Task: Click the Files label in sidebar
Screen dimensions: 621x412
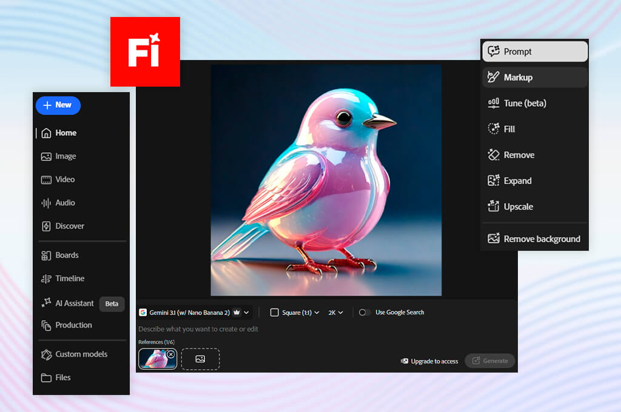Action: tap(63, 377)
